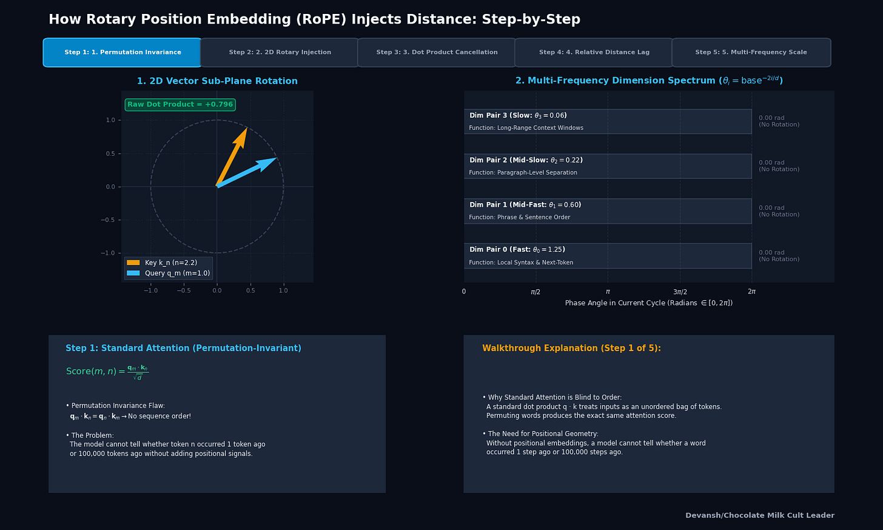This screenshot has width=883, height=530.
Task: Click 'Step 1: Standard Attention' panel heading
Action: (x=183, y=349)
